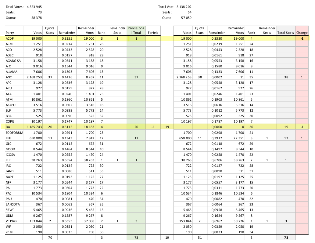Click the SANCOTA party name
This screenshot has width=315, height=243.
point(13,205)
